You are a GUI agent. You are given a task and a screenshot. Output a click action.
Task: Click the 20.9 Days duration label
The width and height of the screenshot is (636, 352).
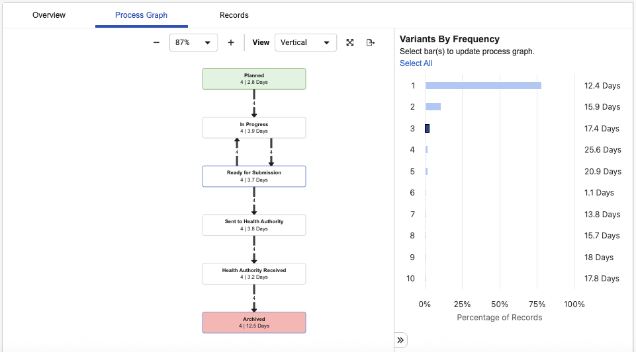pos(603,172)
